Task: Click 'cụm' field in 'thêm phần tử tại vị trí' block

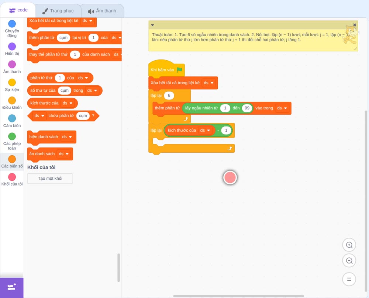Action: (x=63, y=38)
